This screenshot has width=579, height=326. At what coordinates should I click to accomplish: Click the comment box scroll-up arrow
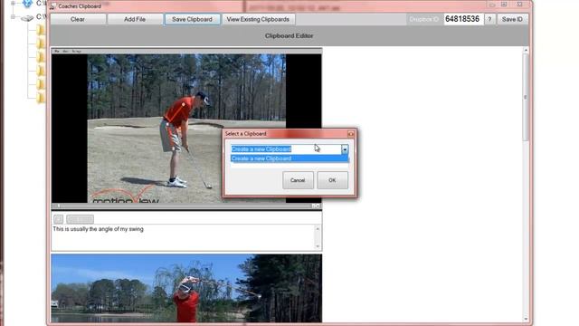(318, 229)
